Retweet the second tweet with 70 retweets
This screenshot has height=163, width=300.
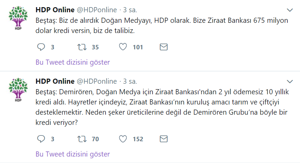82,139
